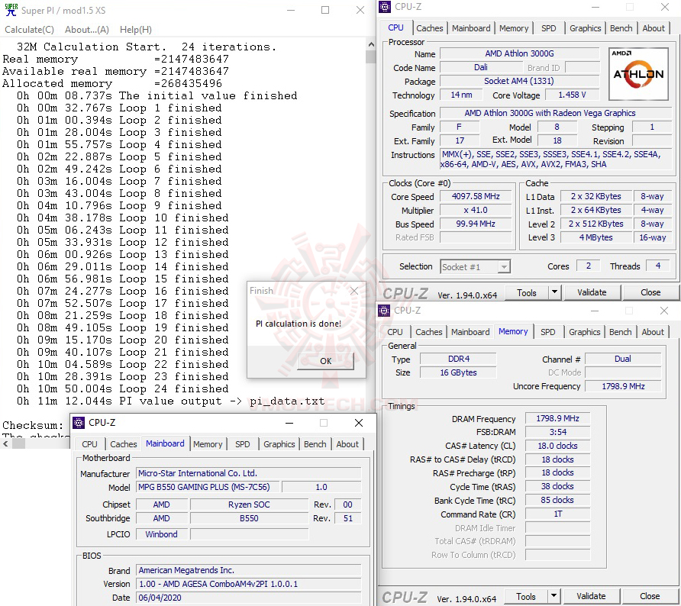
Task: Click the BIOS date 06/04/2020 field
Action: tap(248, 598)
